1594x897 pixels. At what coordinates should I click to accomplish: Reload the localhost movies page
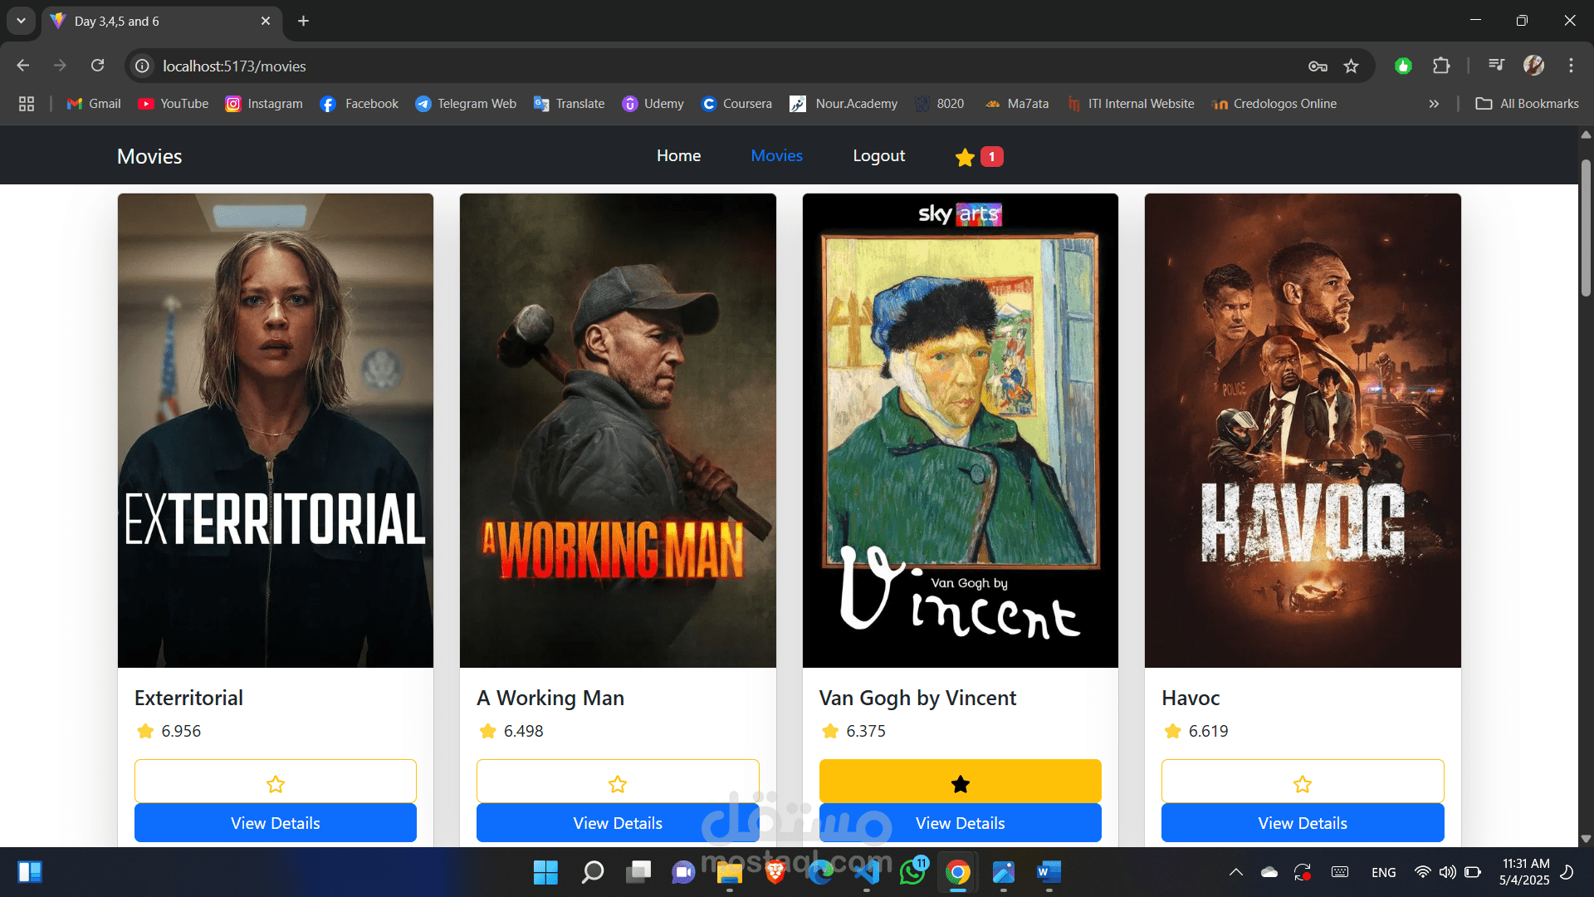98,66
